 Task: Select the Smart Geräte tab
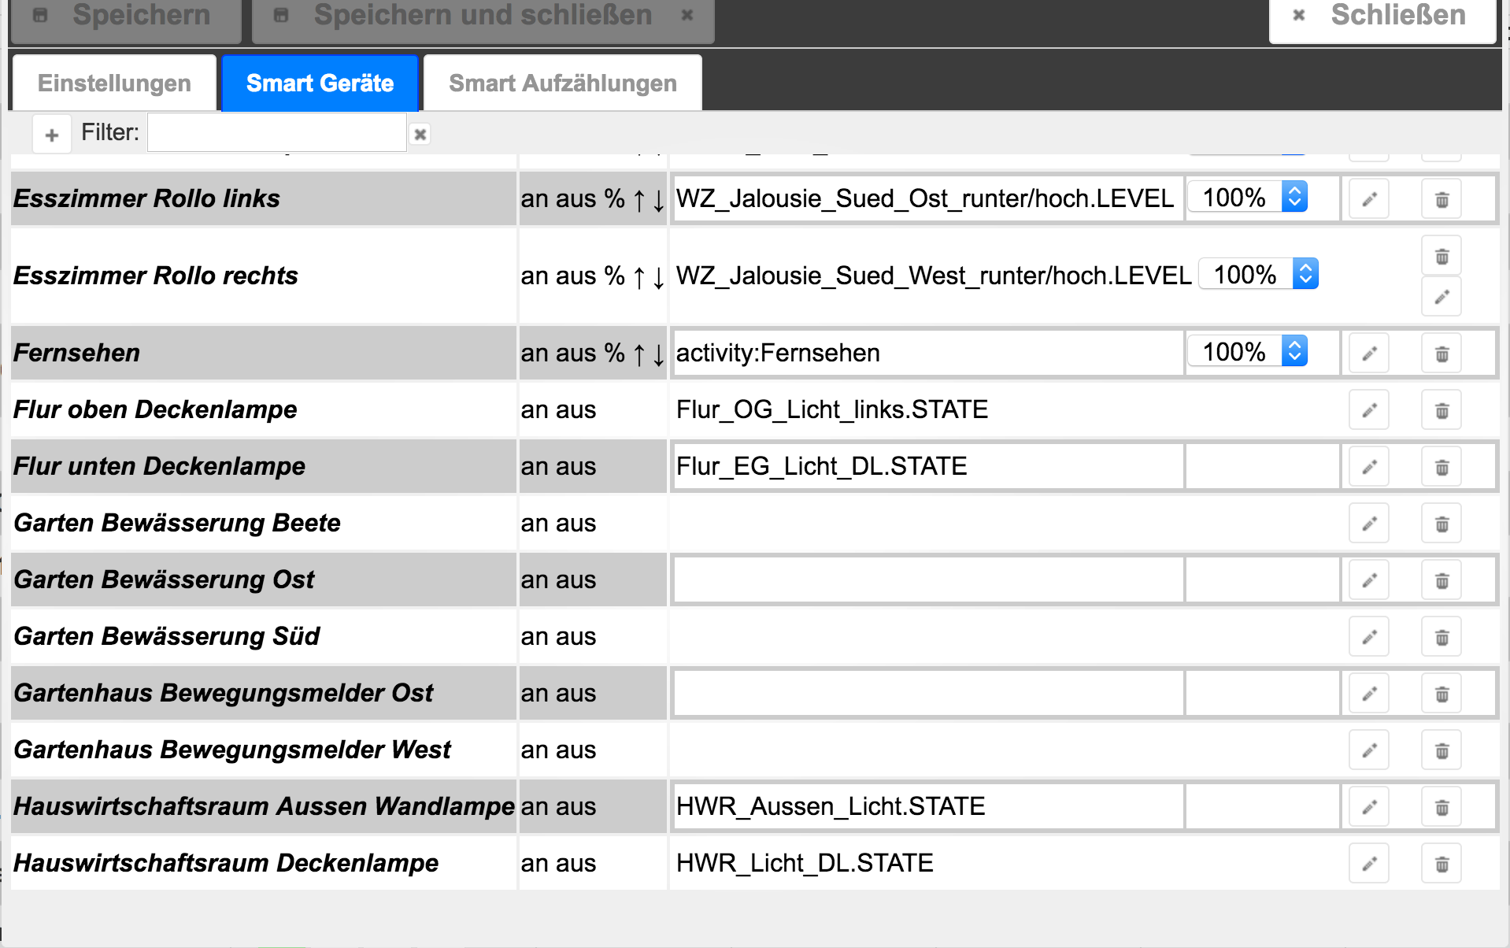[320, 83]
